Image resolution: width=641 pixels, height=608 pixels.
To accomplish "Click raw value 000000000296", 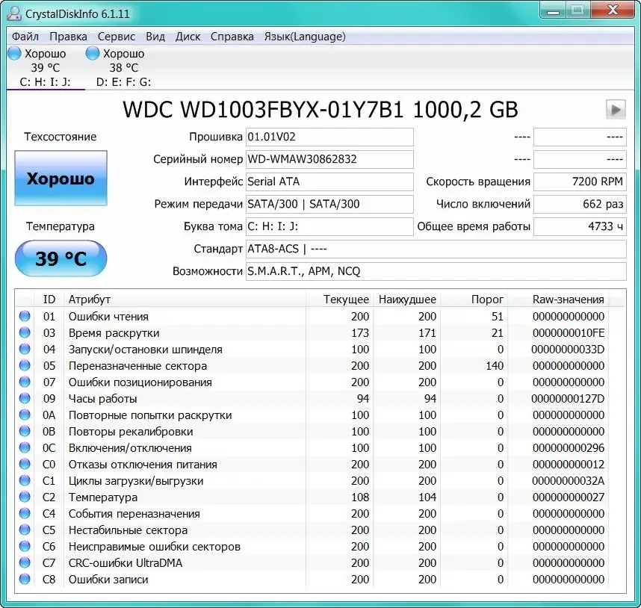I will 569,448.
